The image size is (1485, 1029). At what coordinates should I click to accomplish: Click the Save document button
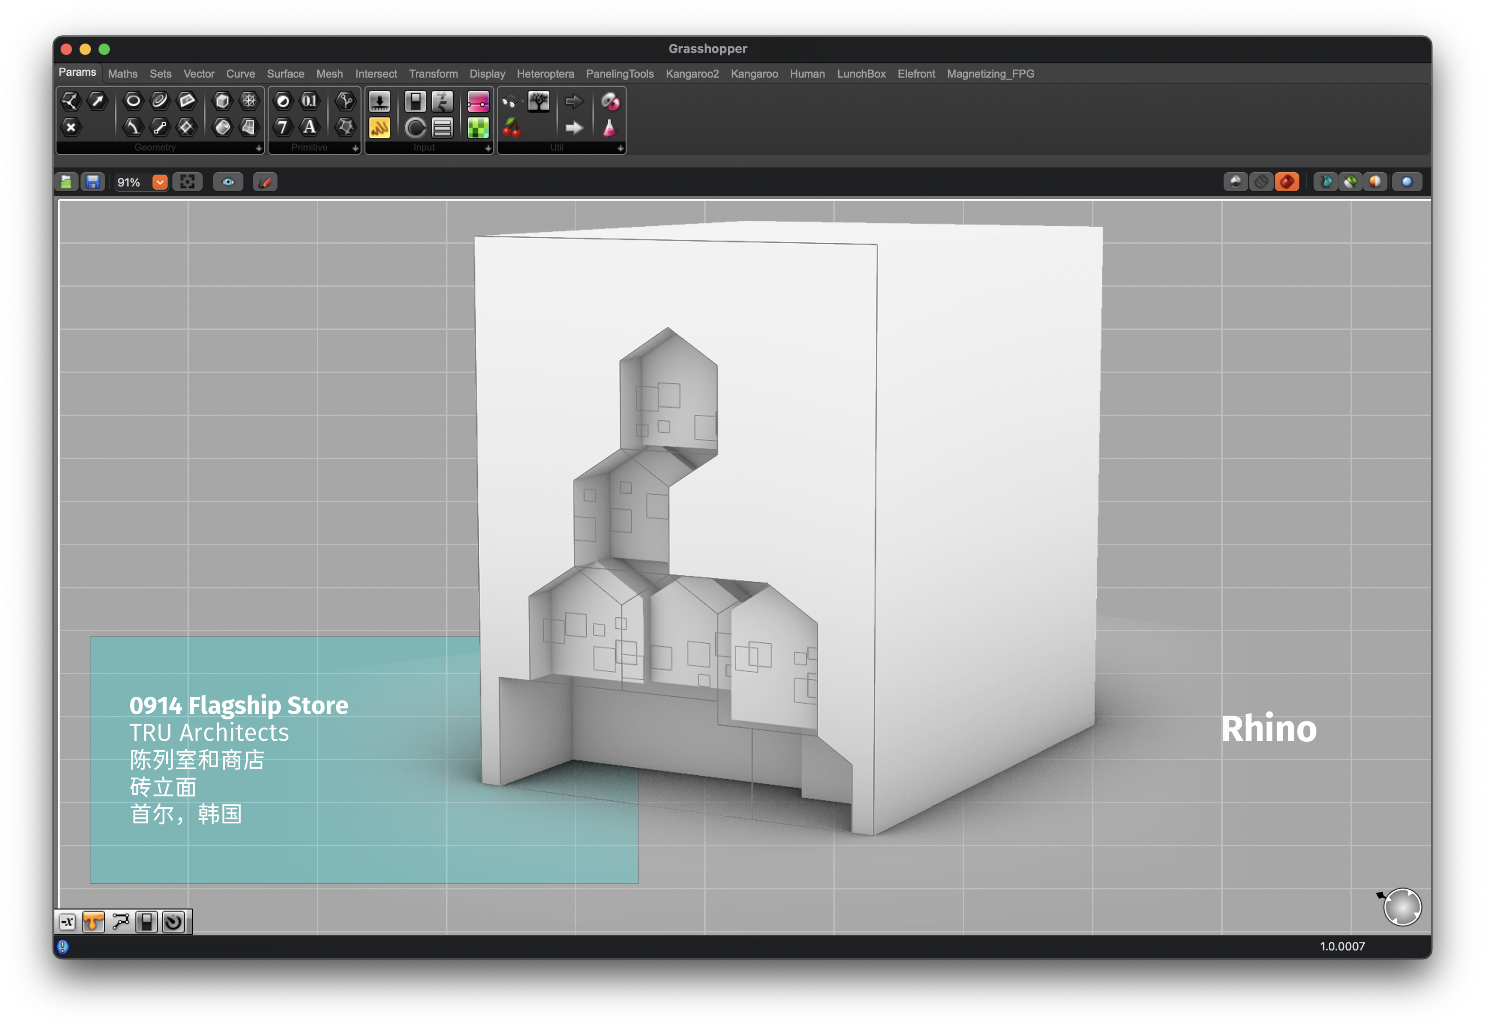[x=93, y=182]
